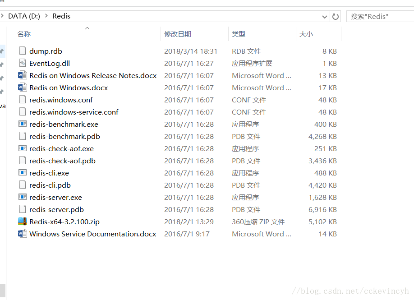Select Redis-x64-3.2.100.zip file name

(64, 222)
